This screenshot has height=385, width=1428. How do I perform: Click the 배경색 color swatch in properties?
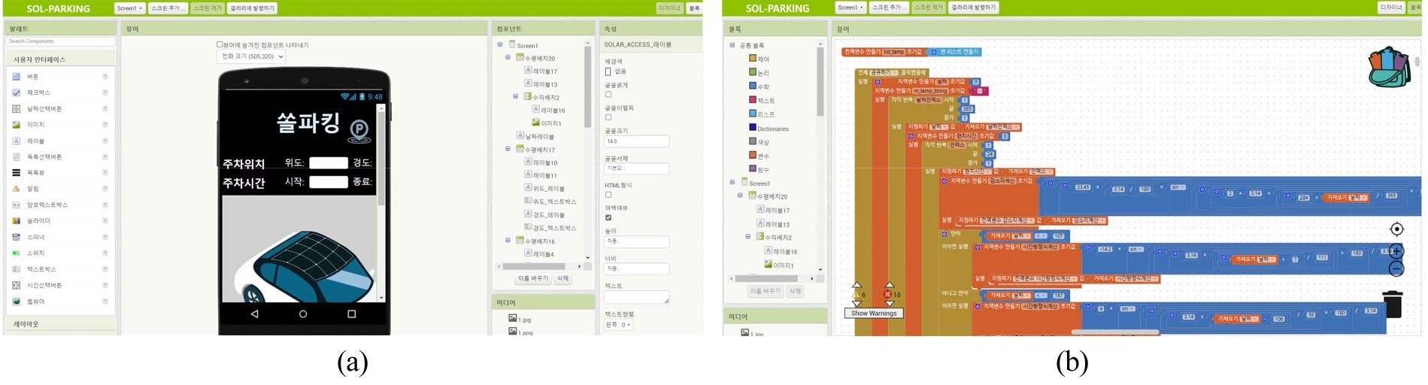[608, 71]
